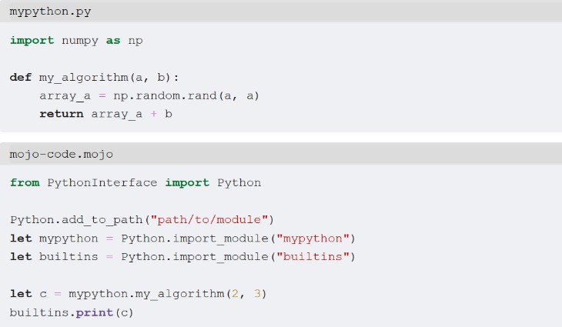Click the number 3 in my_algorithm call
Viewport: 562px width, 327px height.
click(x=258, y=293)
